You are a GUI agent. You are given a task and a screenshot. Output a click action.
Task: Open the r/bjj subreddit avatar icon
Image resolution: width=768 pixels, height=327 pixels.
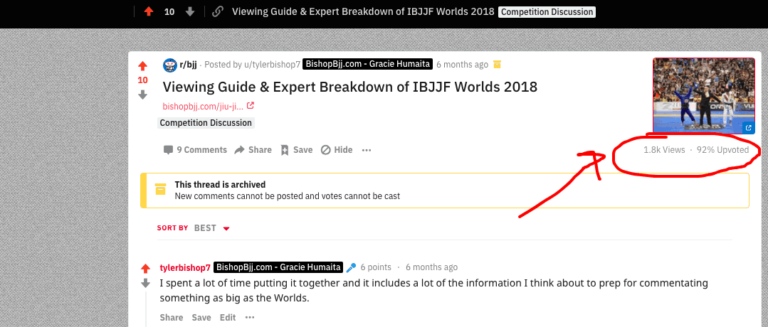pyautogui.click(x=170, y=65)
